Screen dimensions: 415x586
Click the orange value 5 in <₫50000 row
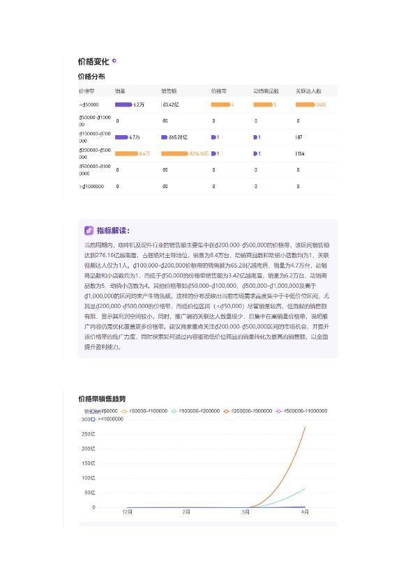click(275, 105)
